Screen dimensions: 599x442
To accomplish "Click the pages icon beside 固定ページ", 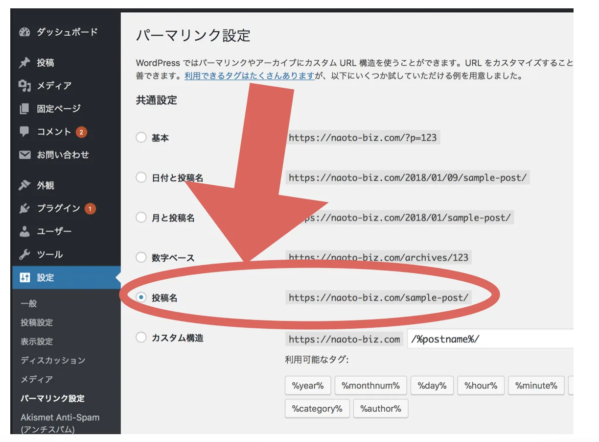I will point(24,109).
